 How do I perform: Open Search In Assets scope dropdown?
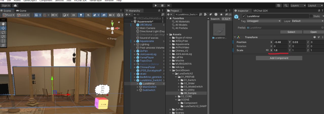click(226, 19)
